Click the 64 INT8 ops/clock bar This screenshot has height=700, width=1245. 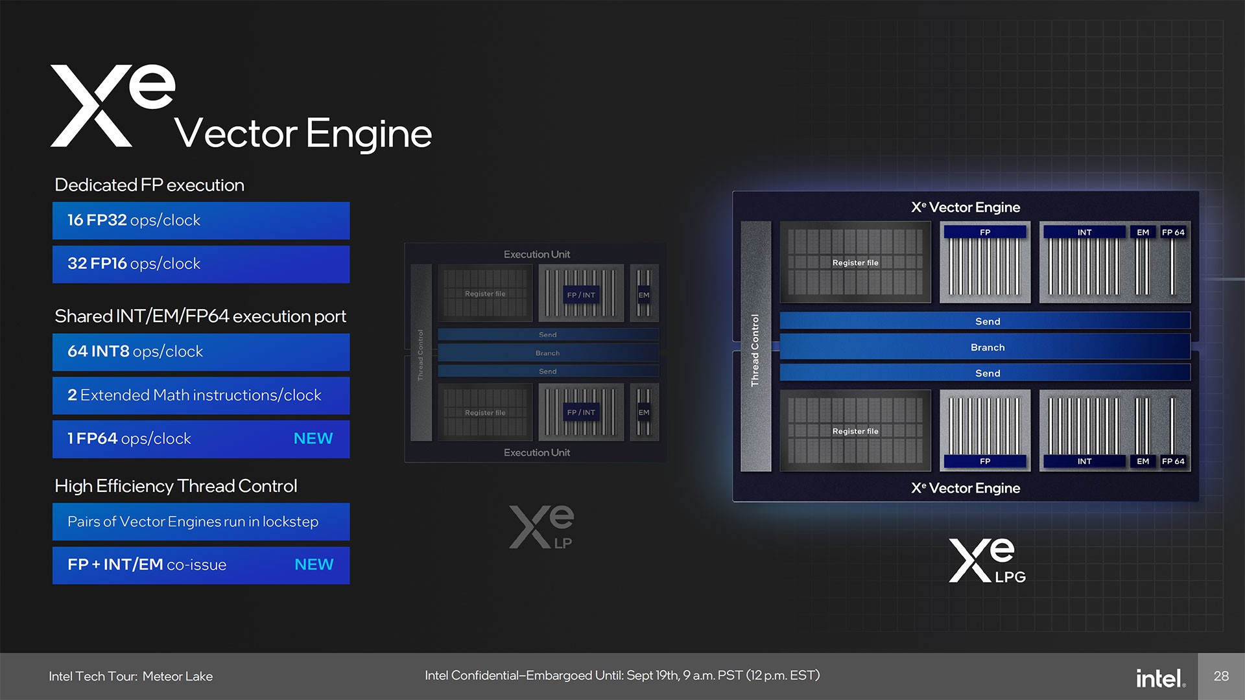200,352
